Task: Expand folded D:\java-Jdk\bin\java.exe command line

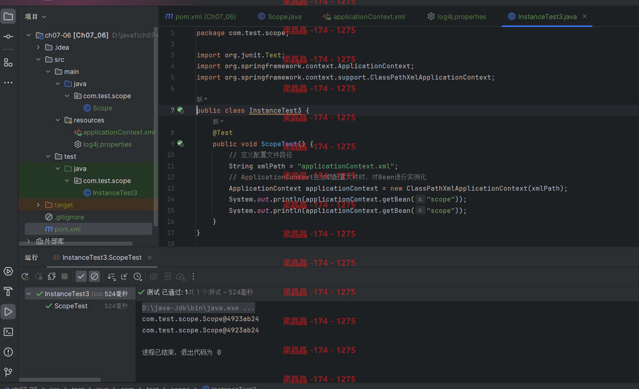Action: (198, 308)
